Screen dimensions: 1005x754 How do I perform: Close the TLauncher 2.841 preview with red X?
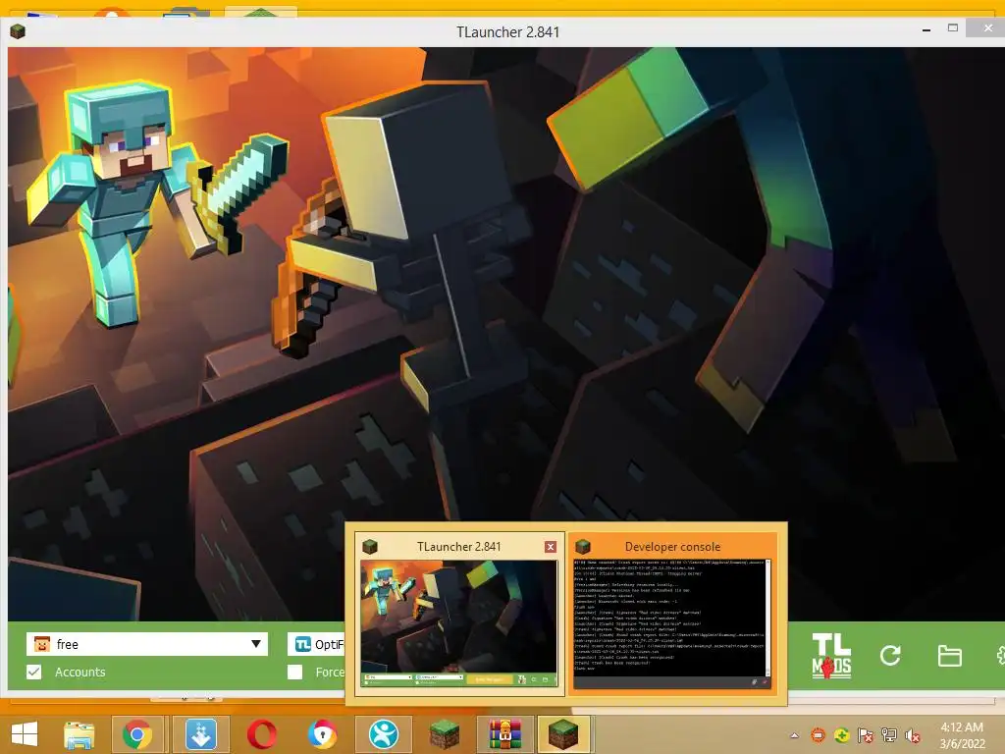point(550,546)
